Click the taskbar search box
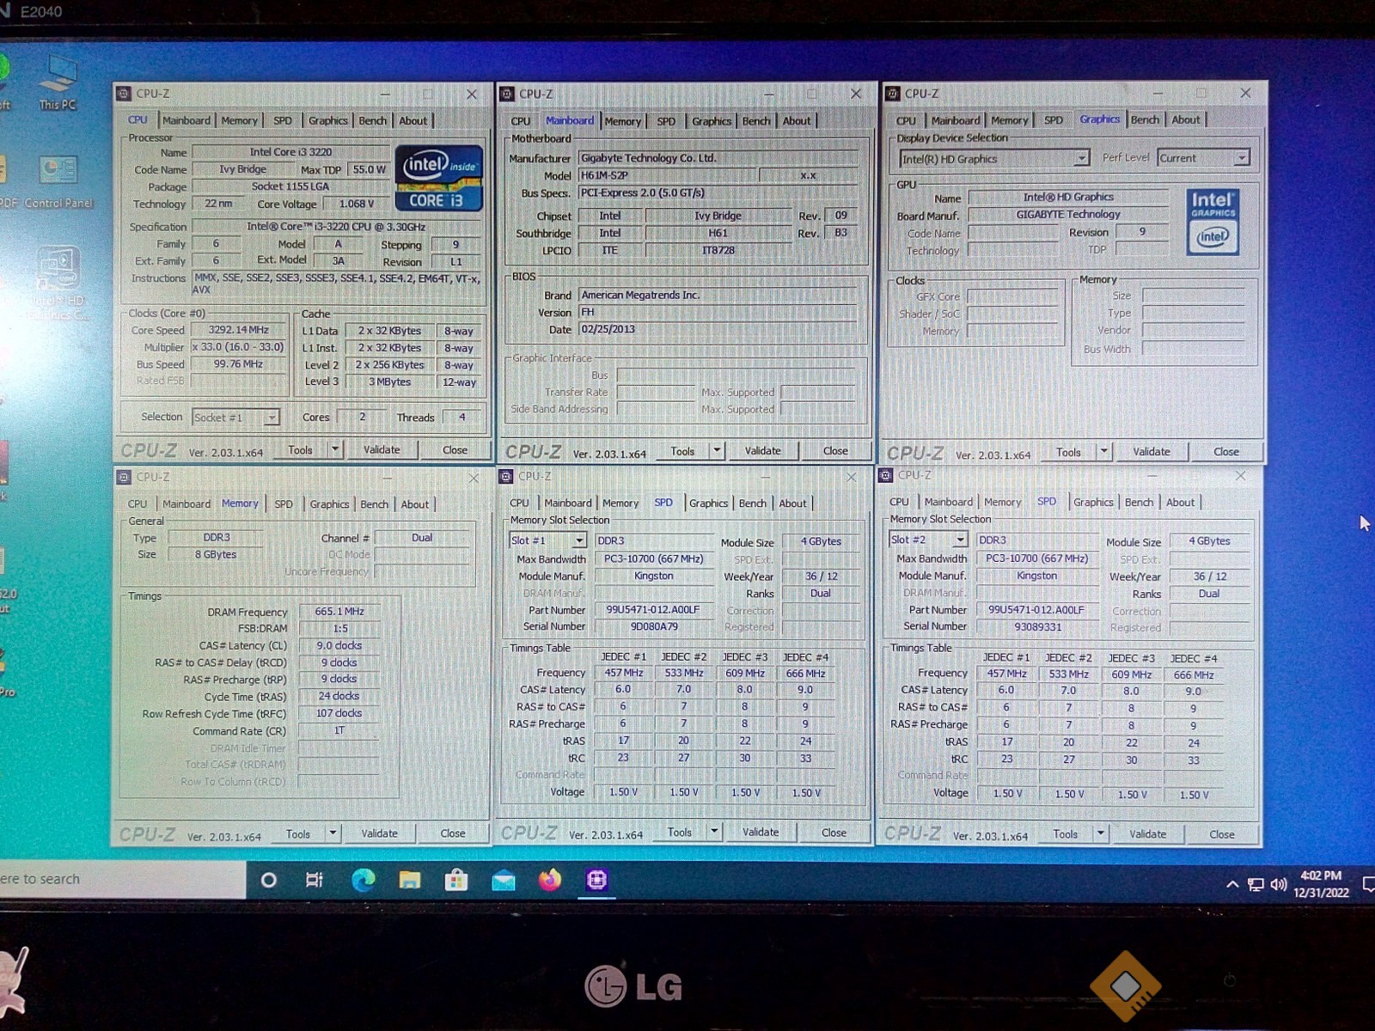Viewport: 1375px width, 1031px height. [123, 880]
